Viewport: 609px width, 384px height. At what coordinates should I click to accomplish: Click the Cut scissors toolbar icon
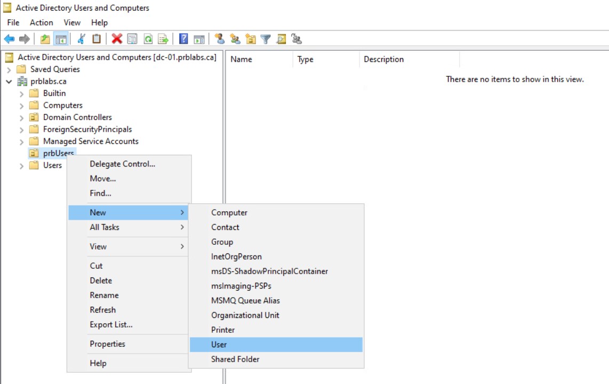point(81,39)
